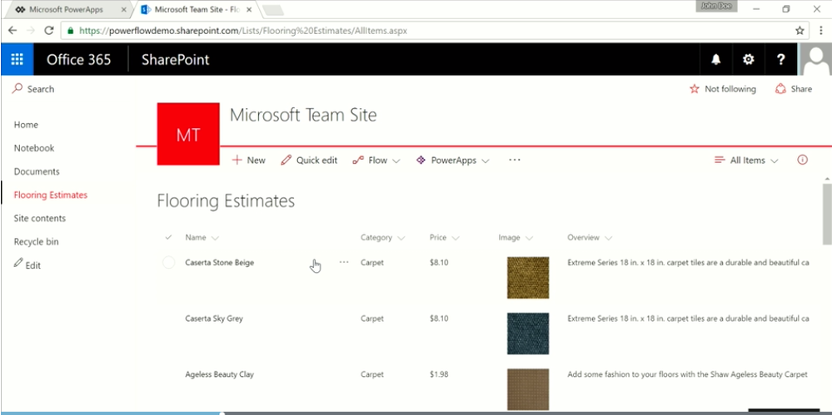Click the John Doe profile label
Screen dimensions: 832x415
pos(715,6)
